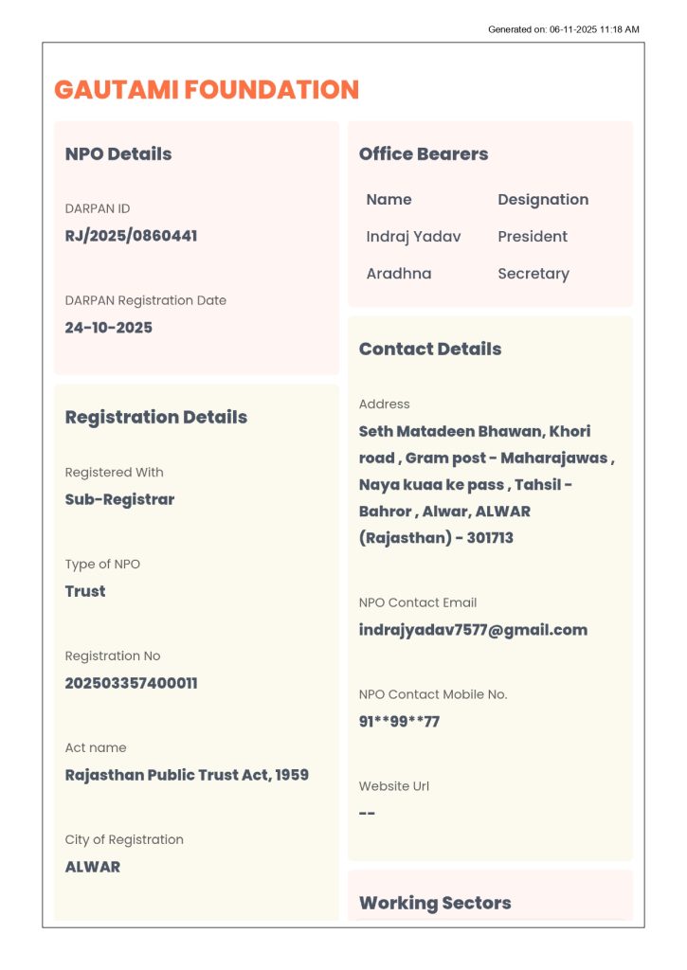687x970 pixels.
Task: Click the Contact Details heading
Action: (x=430, y=349)
